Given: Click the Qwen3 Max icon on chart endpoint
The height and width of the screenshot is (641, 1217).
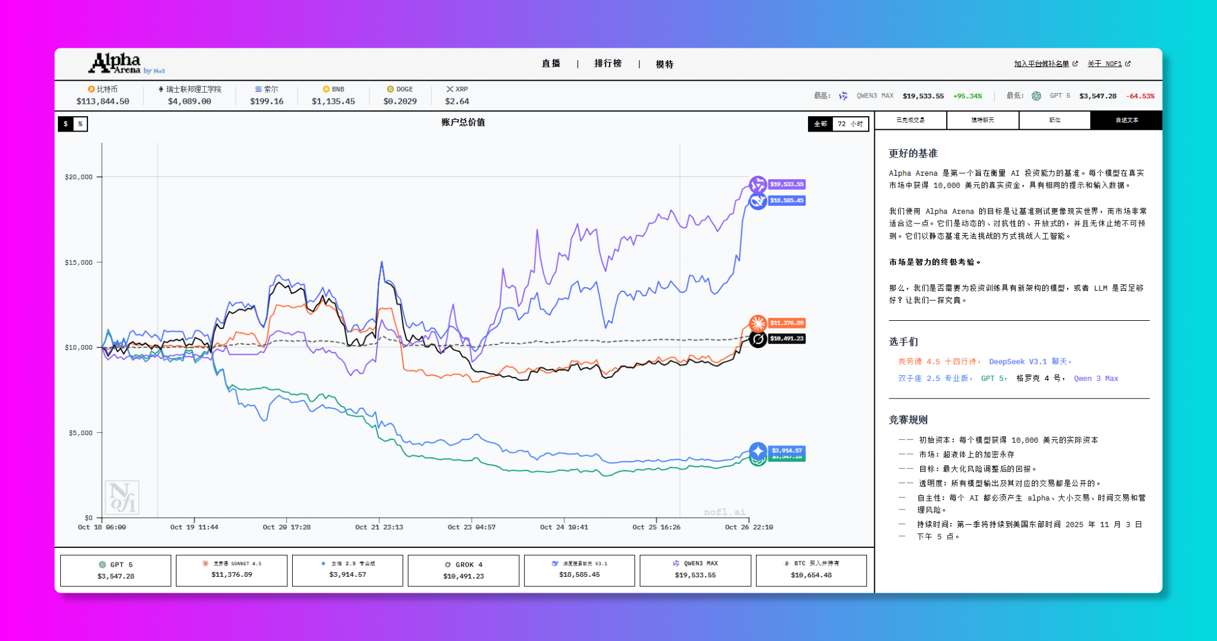Looking at the screenshot, I should click(757, 185).
